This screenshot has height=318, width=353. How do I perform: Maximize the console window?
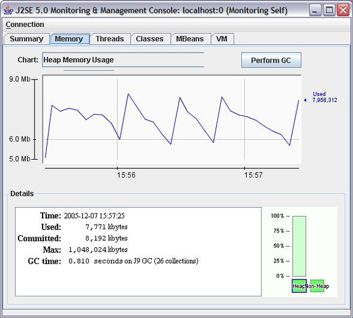[329, 10]
